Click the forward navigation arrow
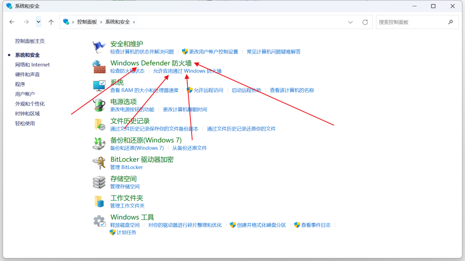 click(x=26, y=22)
